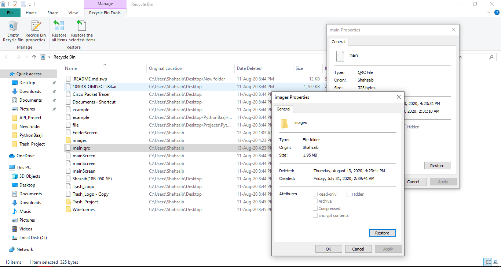This screenshot has width=501, height=267.
Task: Check the Compressed attribute option
Action: [315, 208]
